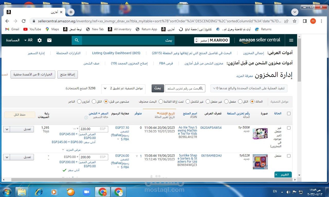329x197 pixels.
Task: Click the SKU search field البحث عن رقم تخزين
Action: point(185,88)
